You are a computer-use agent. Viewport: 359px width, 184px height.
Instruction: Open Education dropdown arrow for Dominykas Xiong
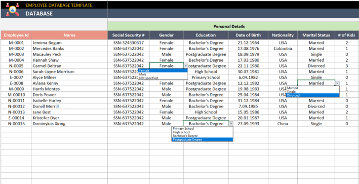231,124
